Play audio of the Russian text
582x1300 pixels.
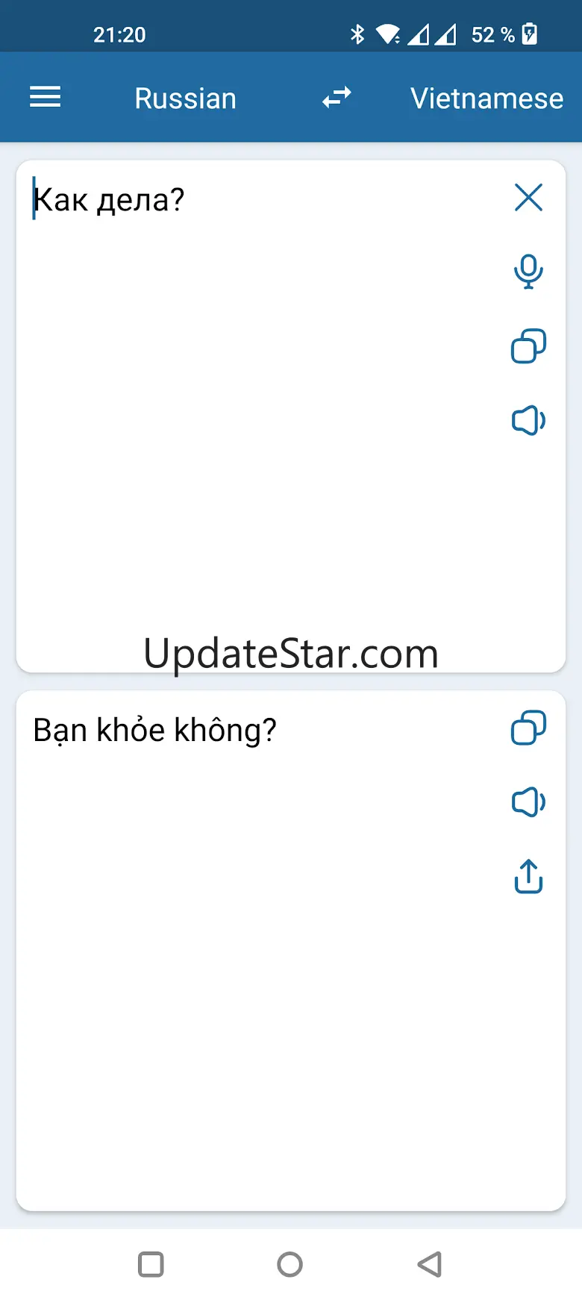(528, 421)
